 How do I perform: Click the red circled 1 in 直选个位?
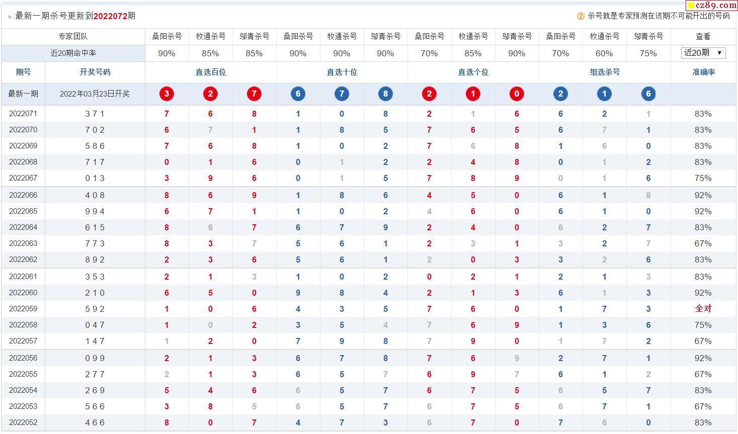(473, 94)
